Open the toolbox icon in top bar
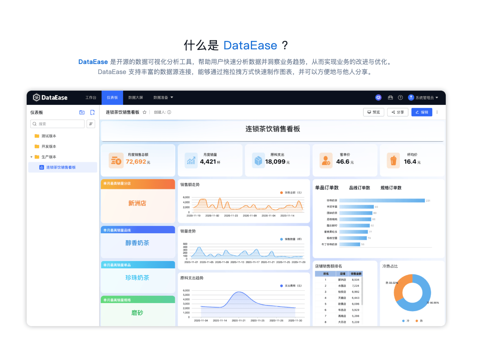The width and height of the screenshot is (484, 347). 390,98
